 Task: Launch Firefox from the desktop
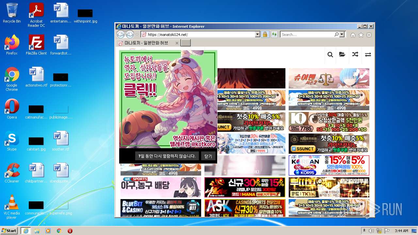pos(12,45)
